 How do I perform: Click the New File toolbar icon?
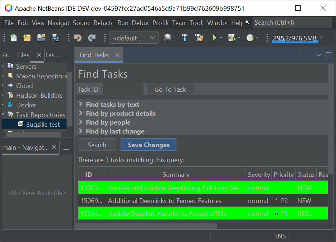point(13,38)
